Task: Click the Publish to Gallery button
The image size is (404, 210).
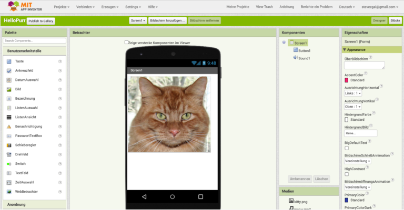Action: coord(41,20)
